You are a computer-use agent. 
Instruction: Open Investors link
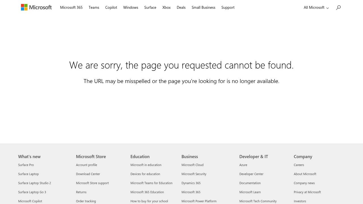[300, 201]
